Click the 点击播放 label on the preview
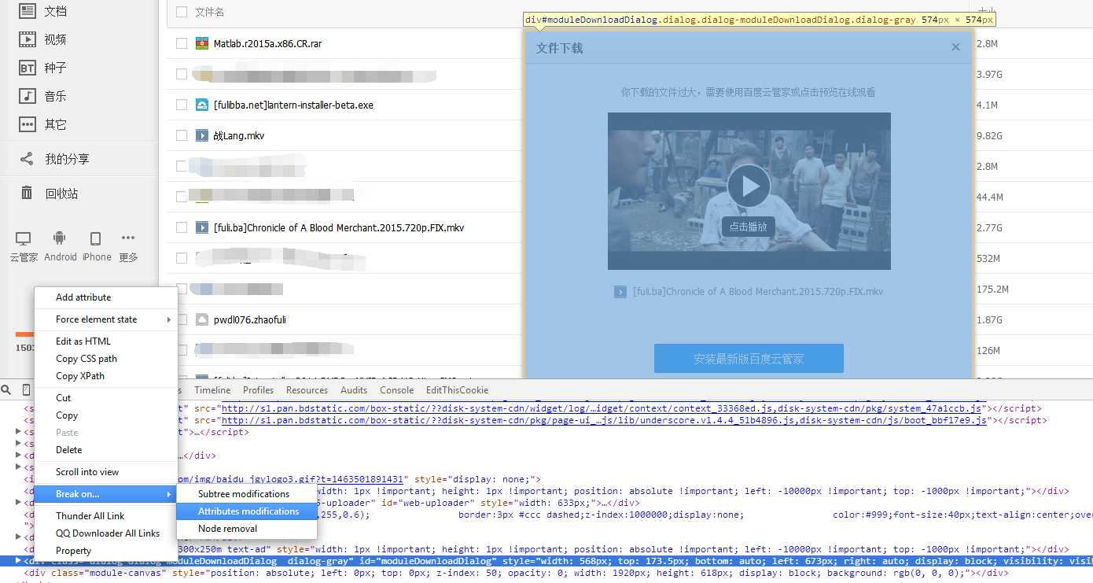 point(748,227)
